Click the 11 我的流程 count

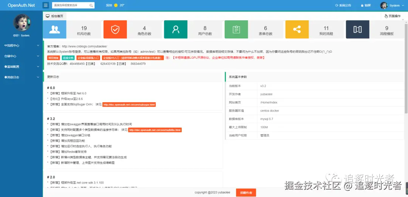point(326,28)
